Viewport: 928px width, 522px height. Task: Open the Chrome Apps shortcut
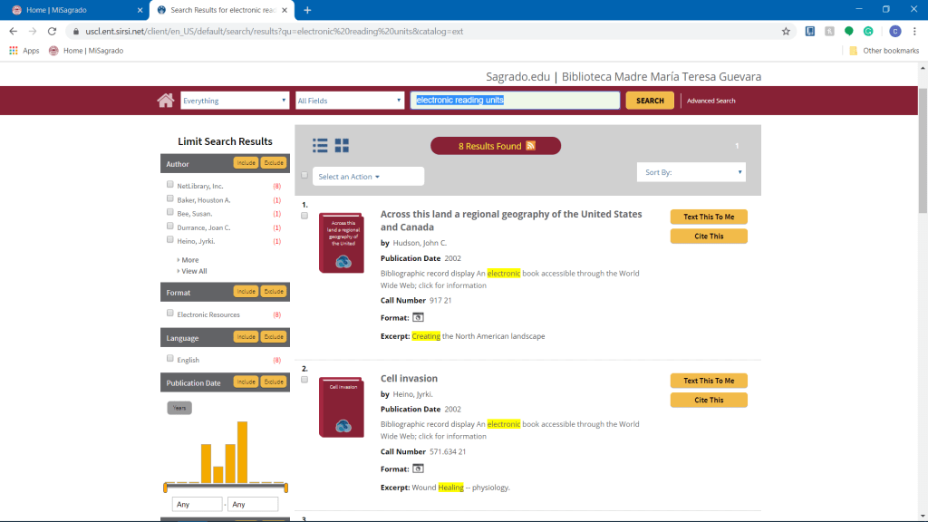[24, 51]
